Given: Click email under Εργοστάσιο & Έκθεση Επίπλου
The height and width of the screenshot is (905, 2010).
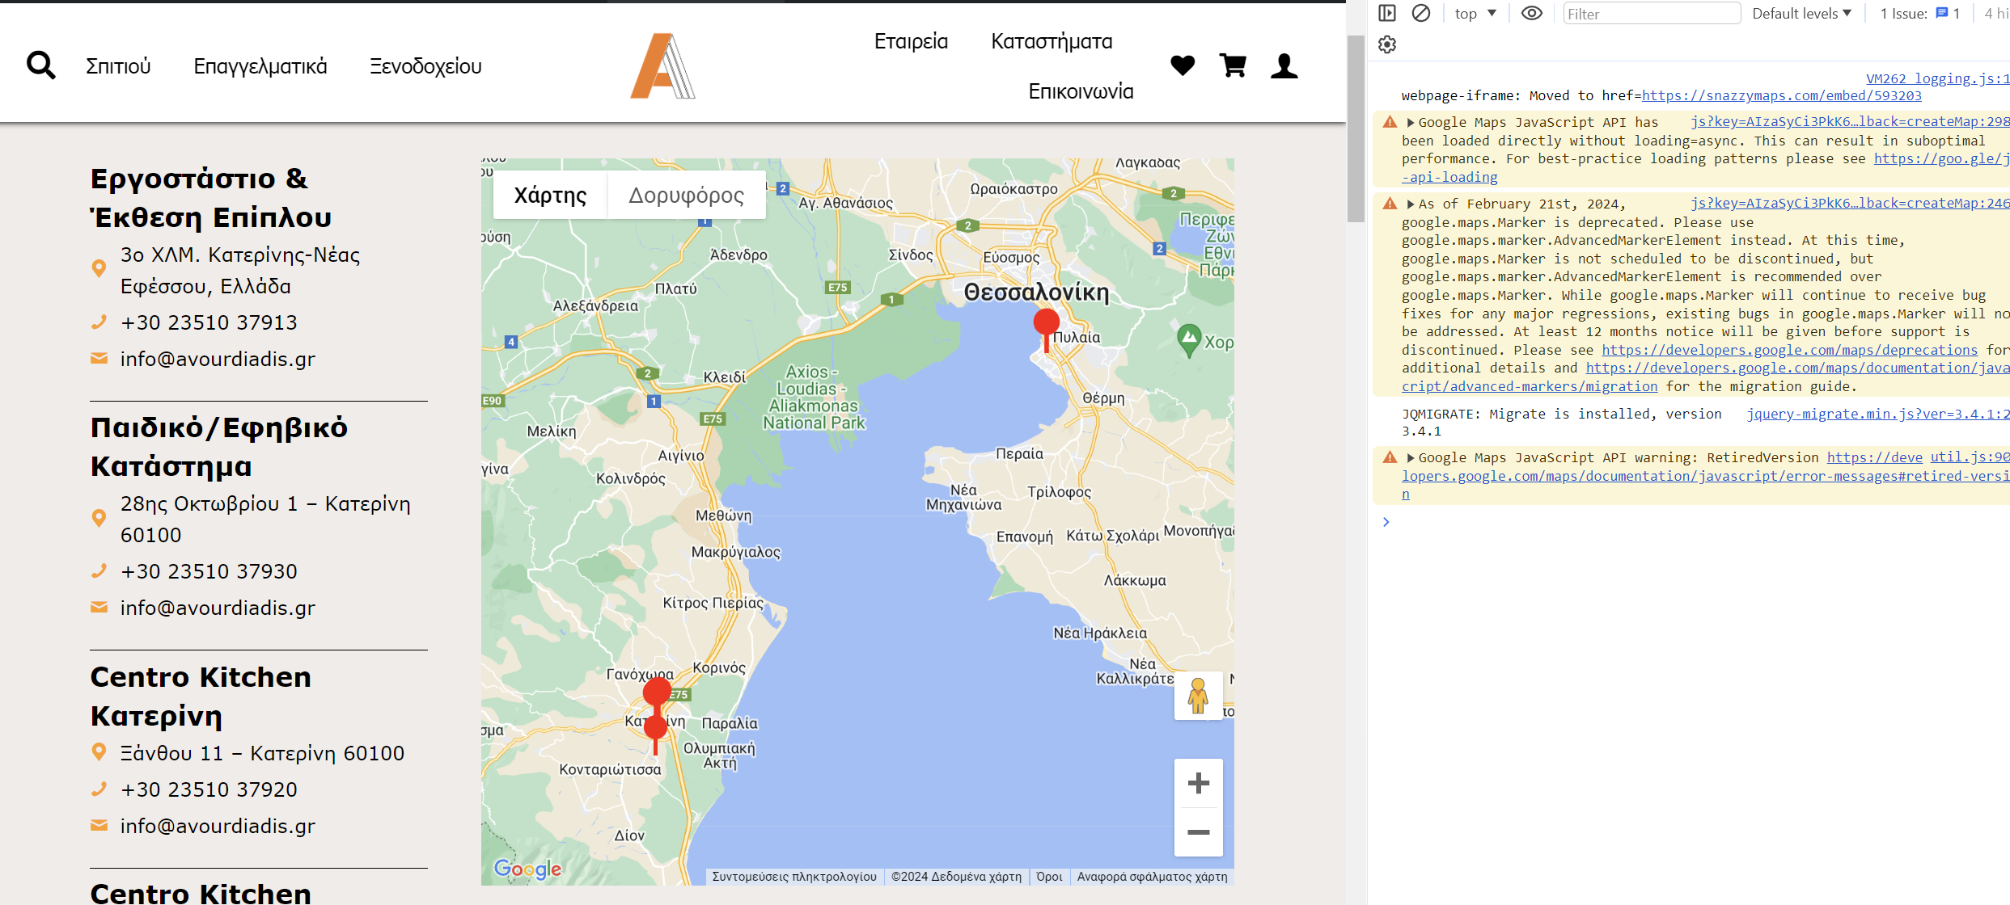Looking at the screenshot, I should pos(218,359).
